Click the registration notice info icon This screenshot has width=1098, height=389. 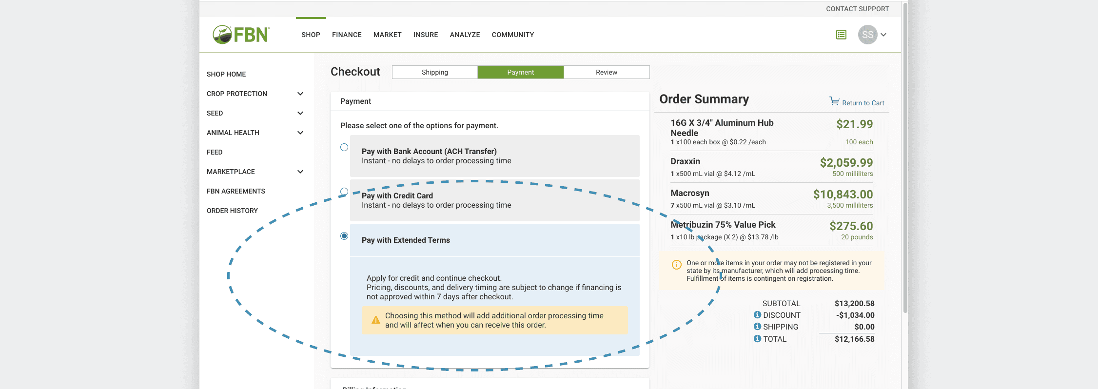[x=677, y=265]
